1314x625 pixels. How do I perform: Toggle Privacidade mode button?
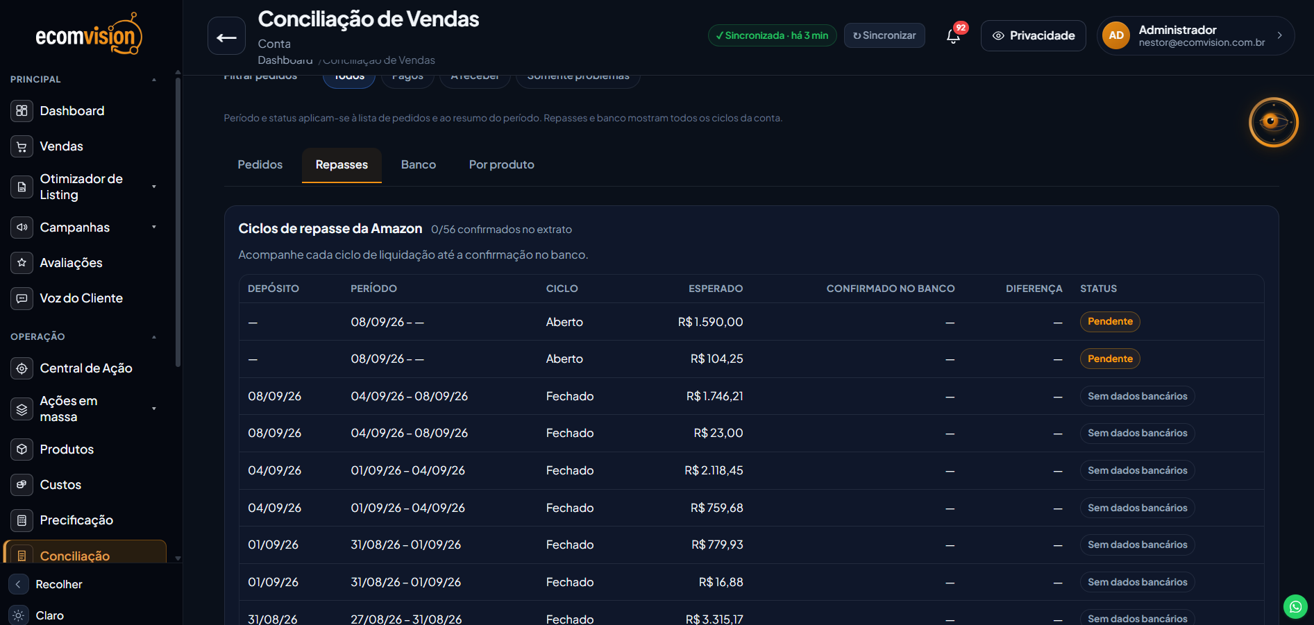click(1033, 35)
